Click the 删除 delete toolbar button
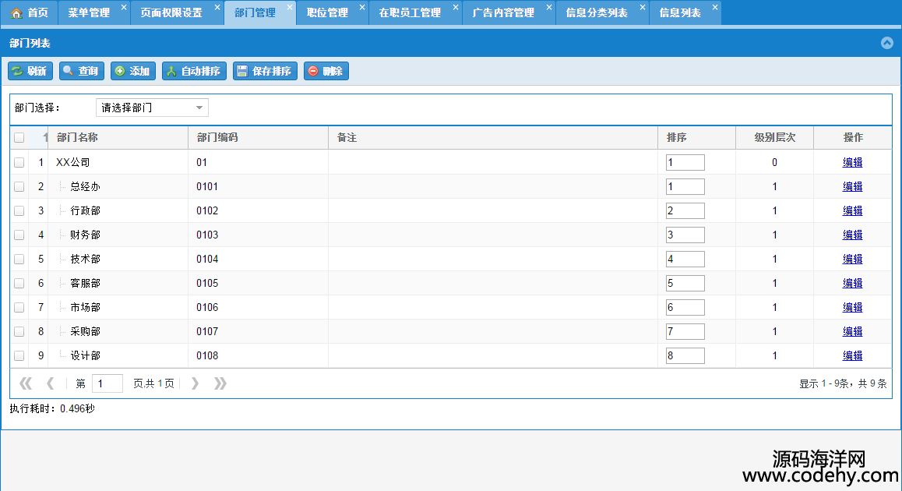 (326, 71)
